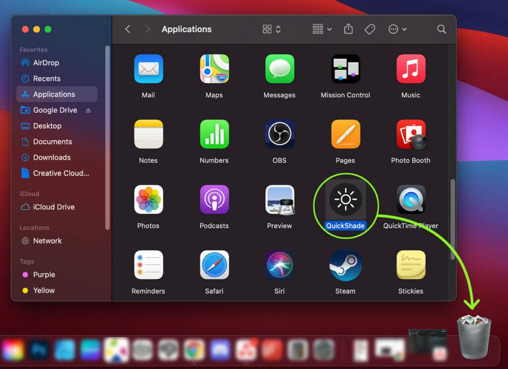Open Documents in the sidebar
This screenshot has width=508, height=369.
click(57, 141)
